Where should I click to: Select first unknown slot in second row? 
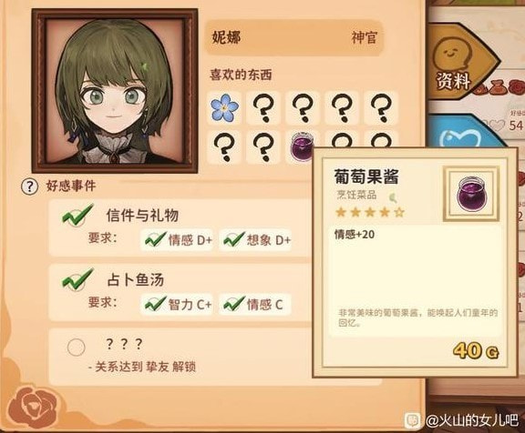coord(224,147)
